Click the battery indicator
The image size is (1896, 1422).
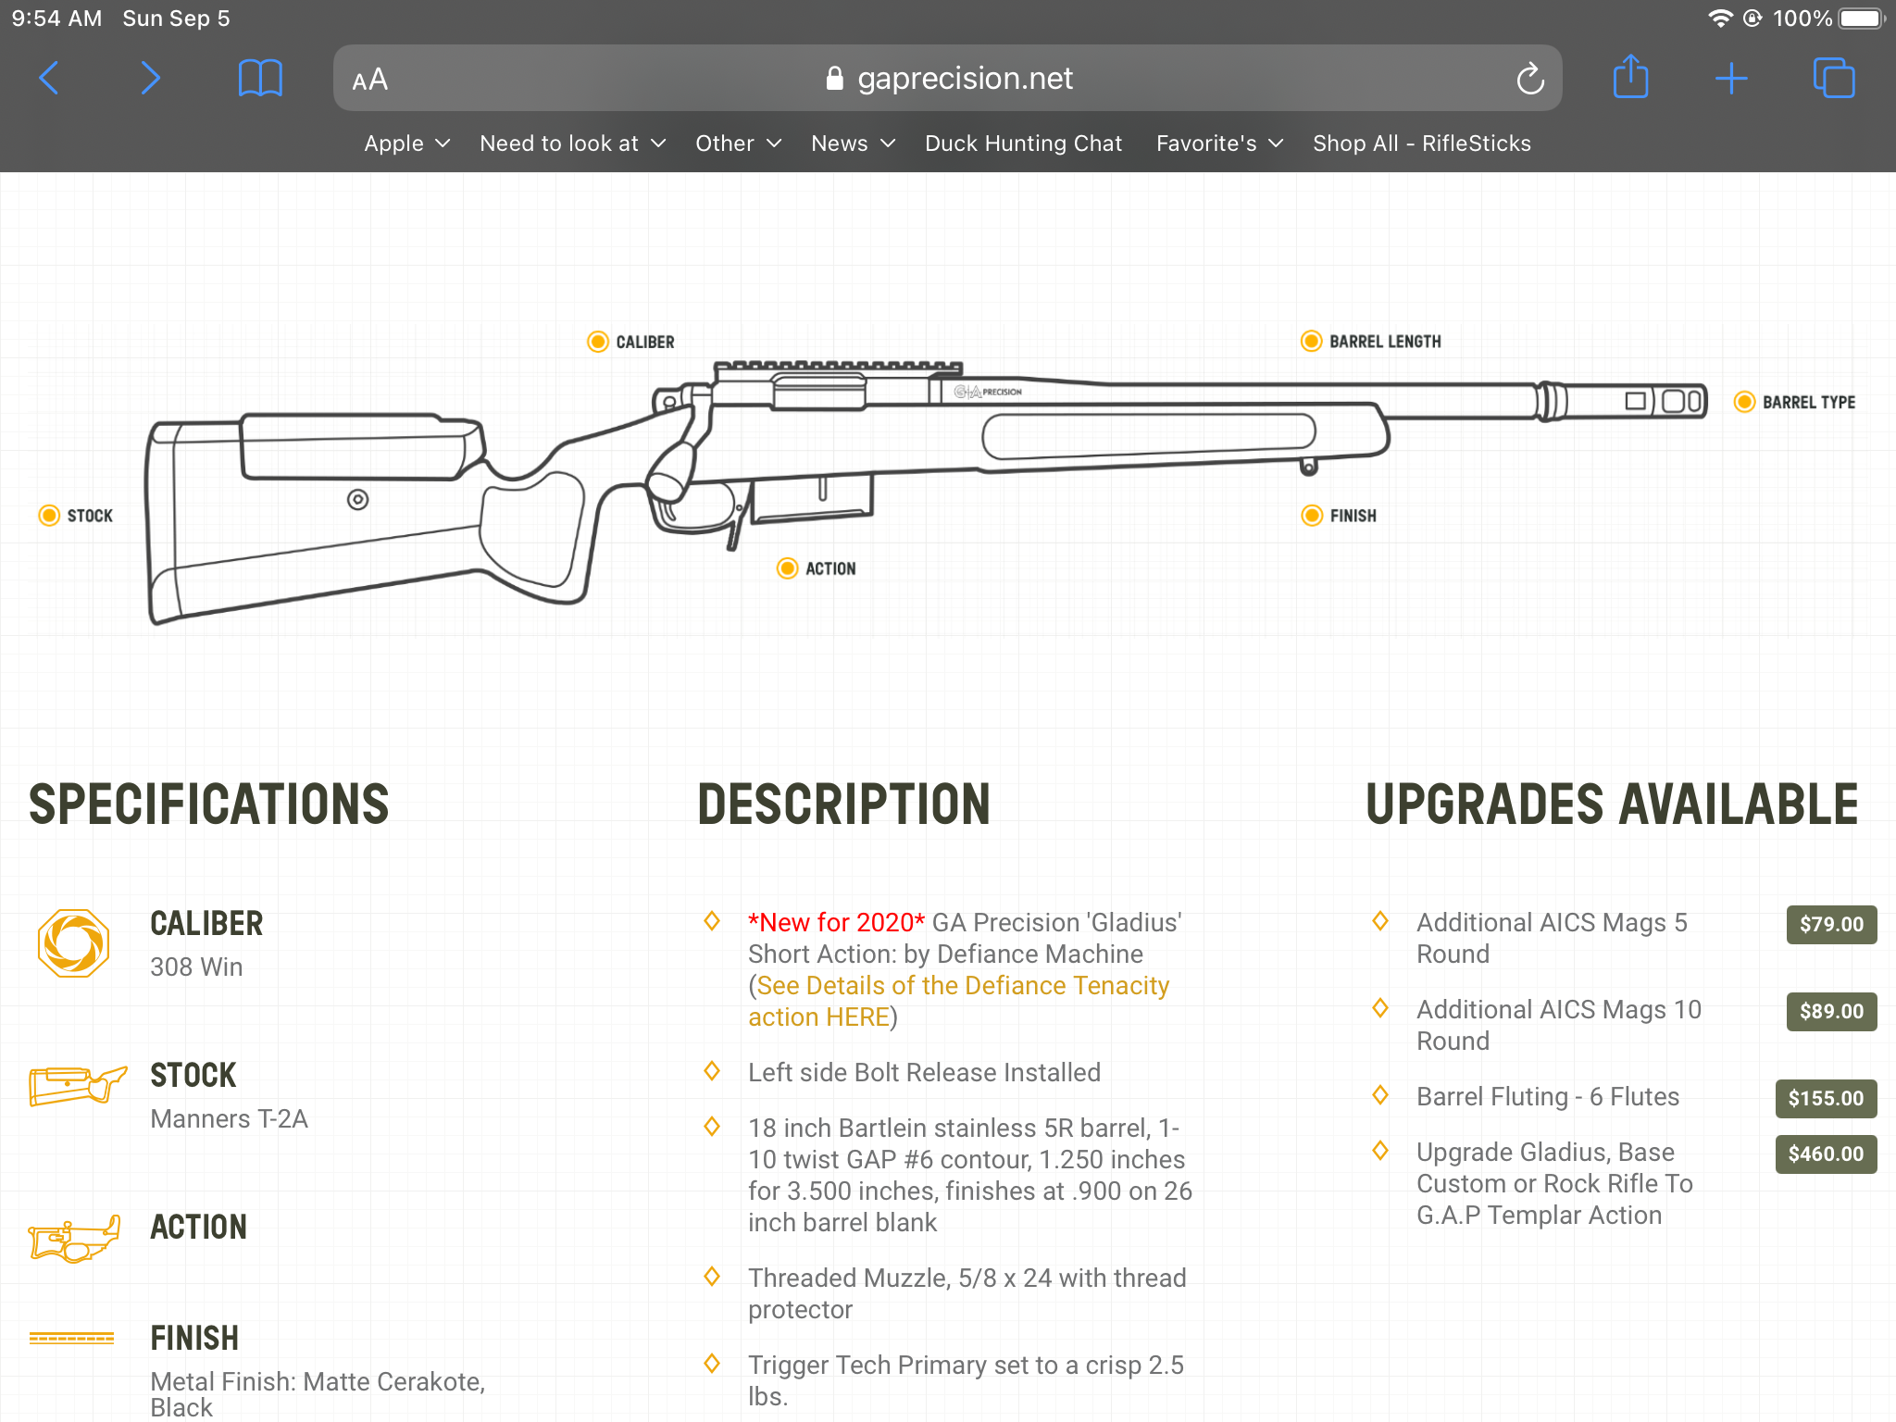pyautogui.click(x=1862, y=19)
